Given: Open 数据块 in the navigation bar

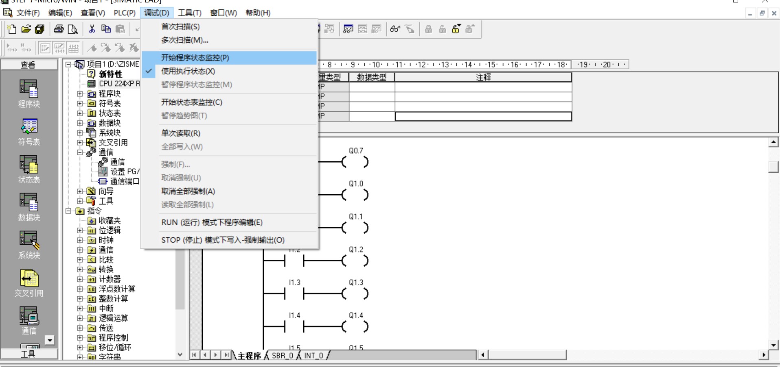Looking at the screenshot, I should click(x=29, y=207).
